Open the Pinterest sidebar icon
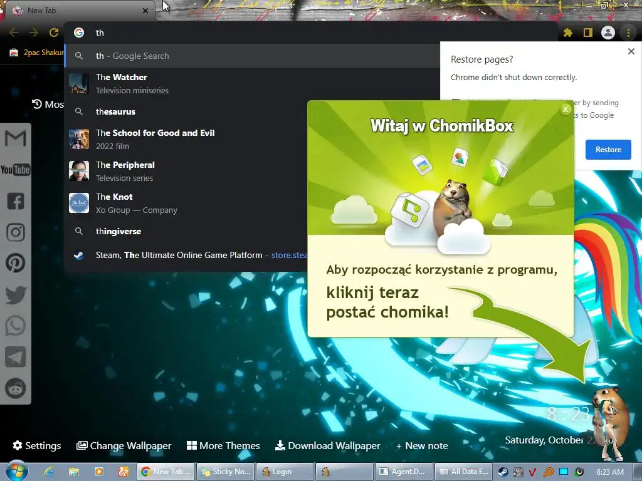The width and height of the screenshot is (642, 481). [x=16, y=263]
